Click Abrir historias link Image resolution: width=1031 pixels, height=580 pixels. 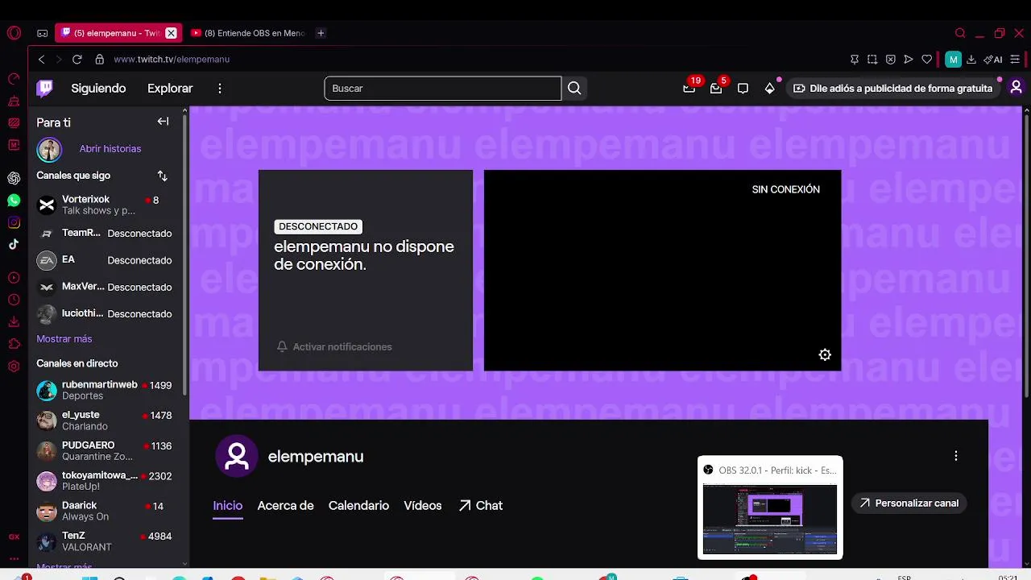coord(110,149)
